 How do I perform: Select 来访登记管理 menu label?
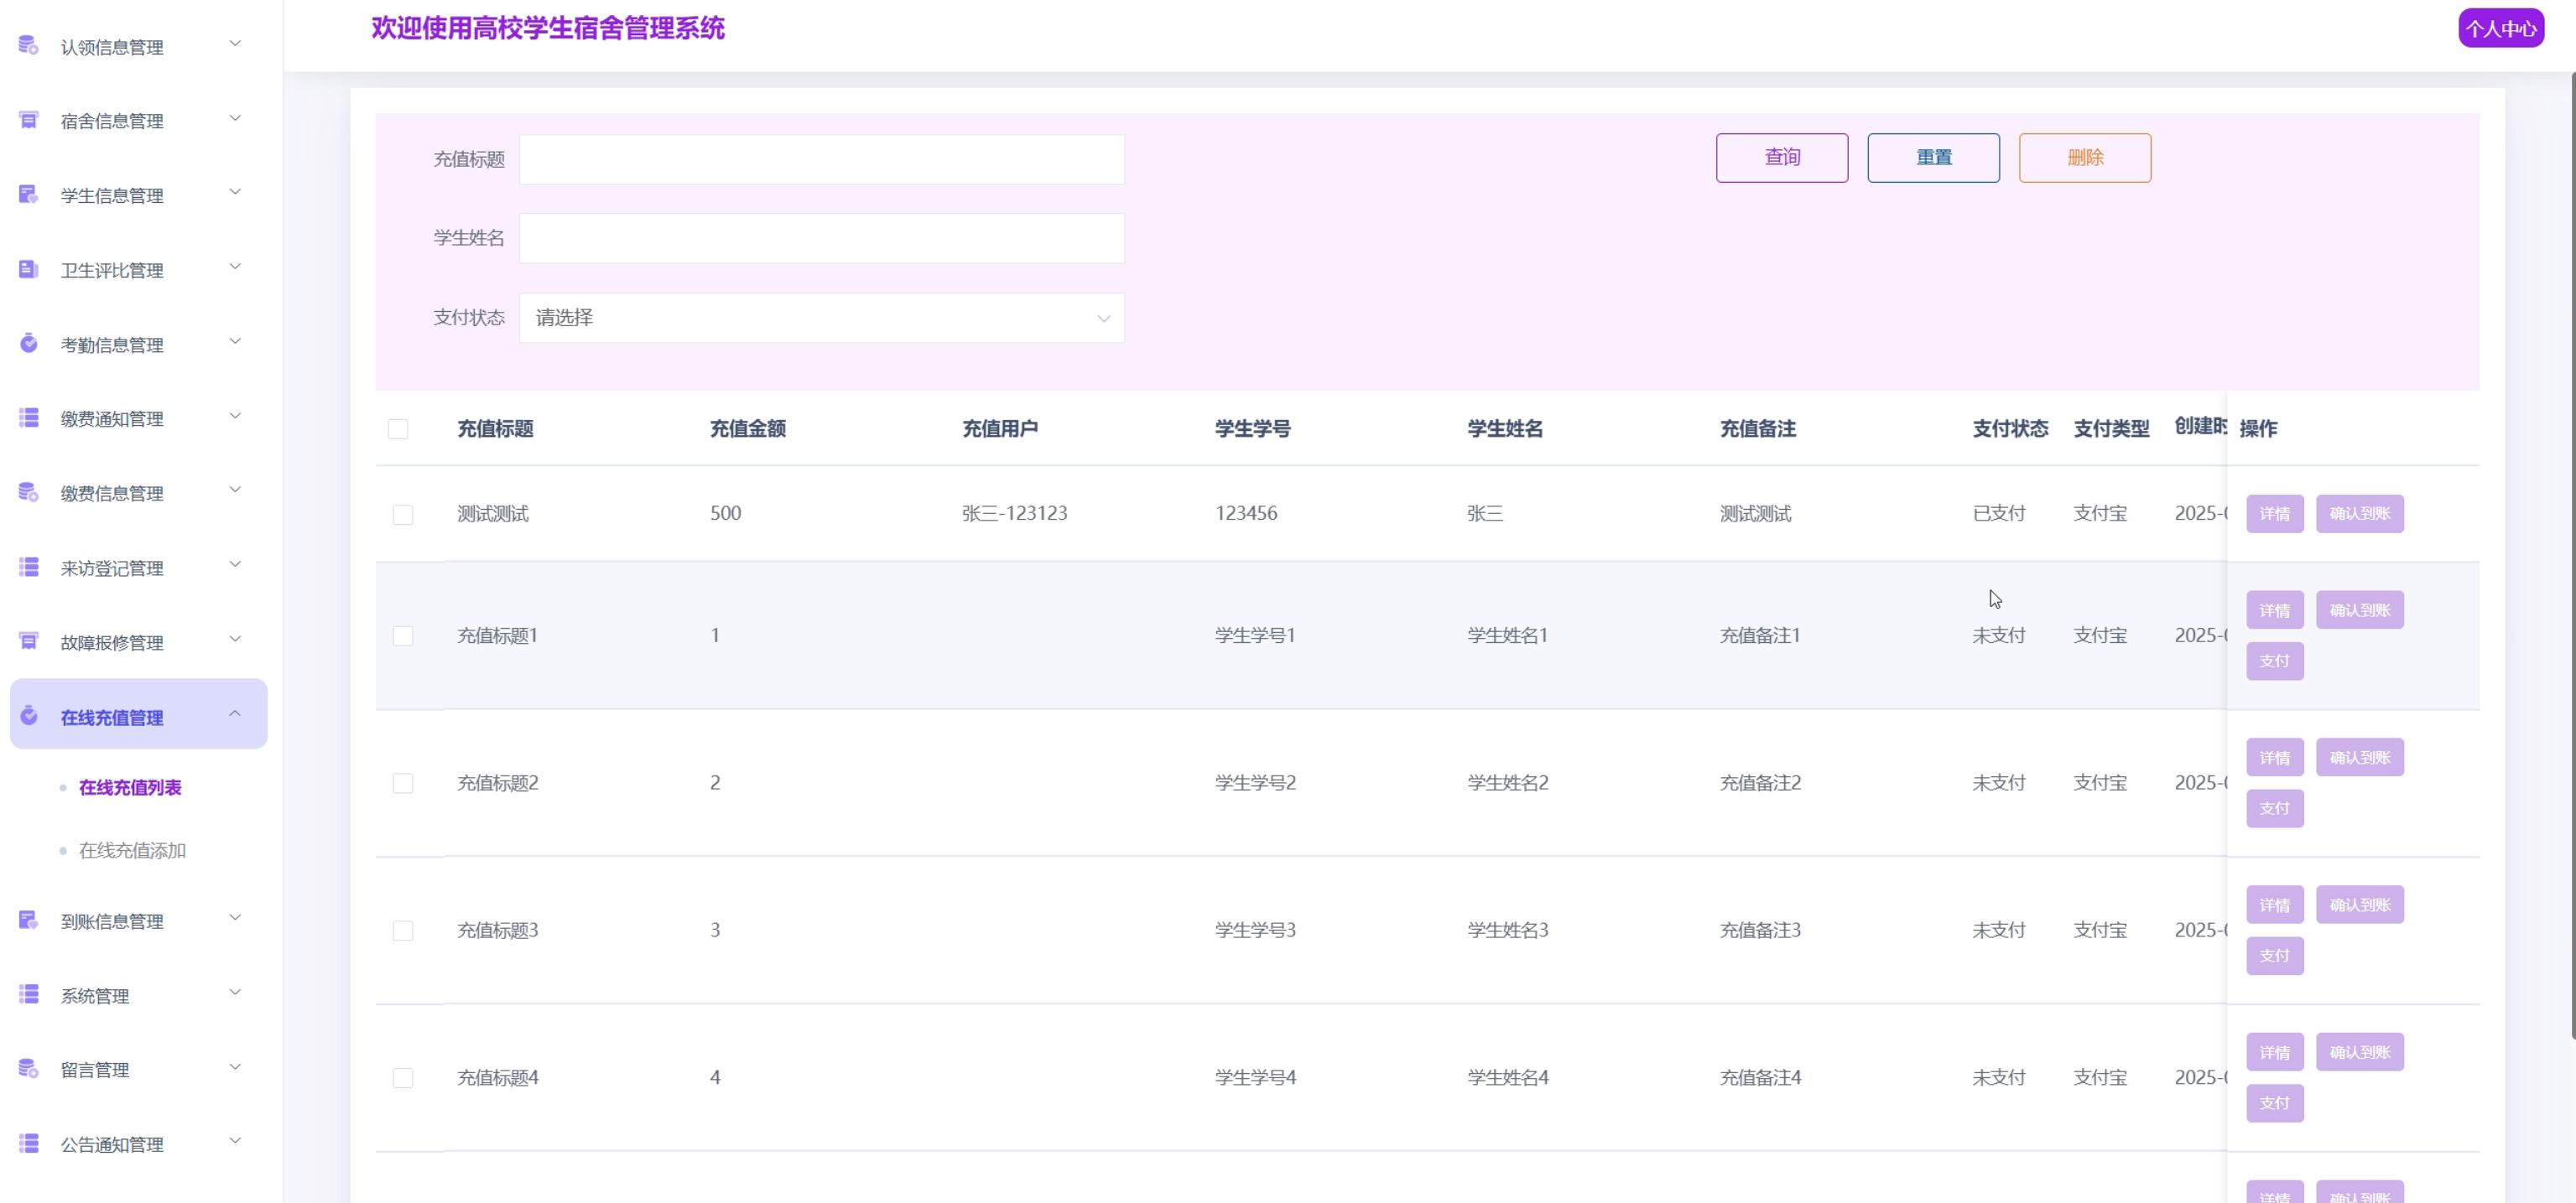click(x=112, y=568)
